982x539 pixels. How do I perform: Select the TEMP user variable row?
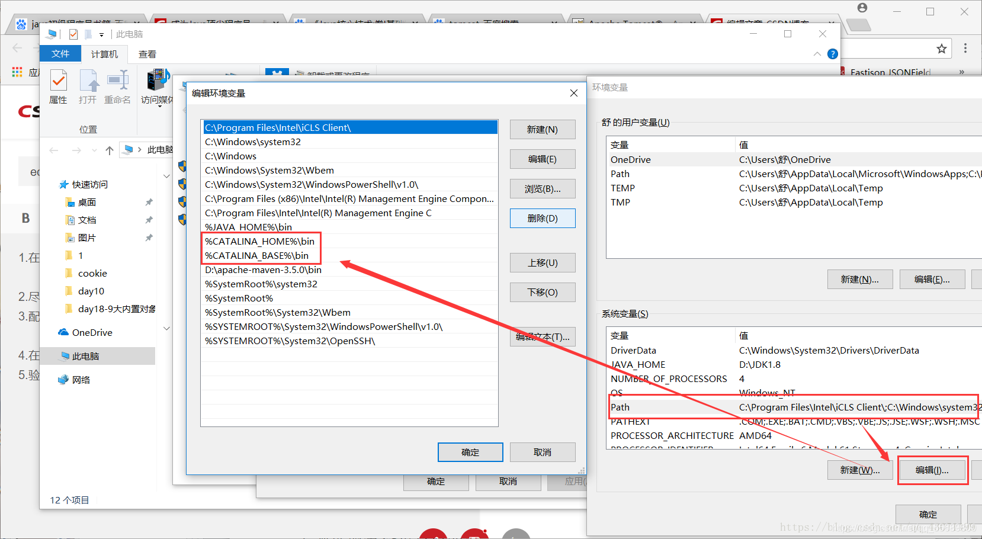[795, 188]
